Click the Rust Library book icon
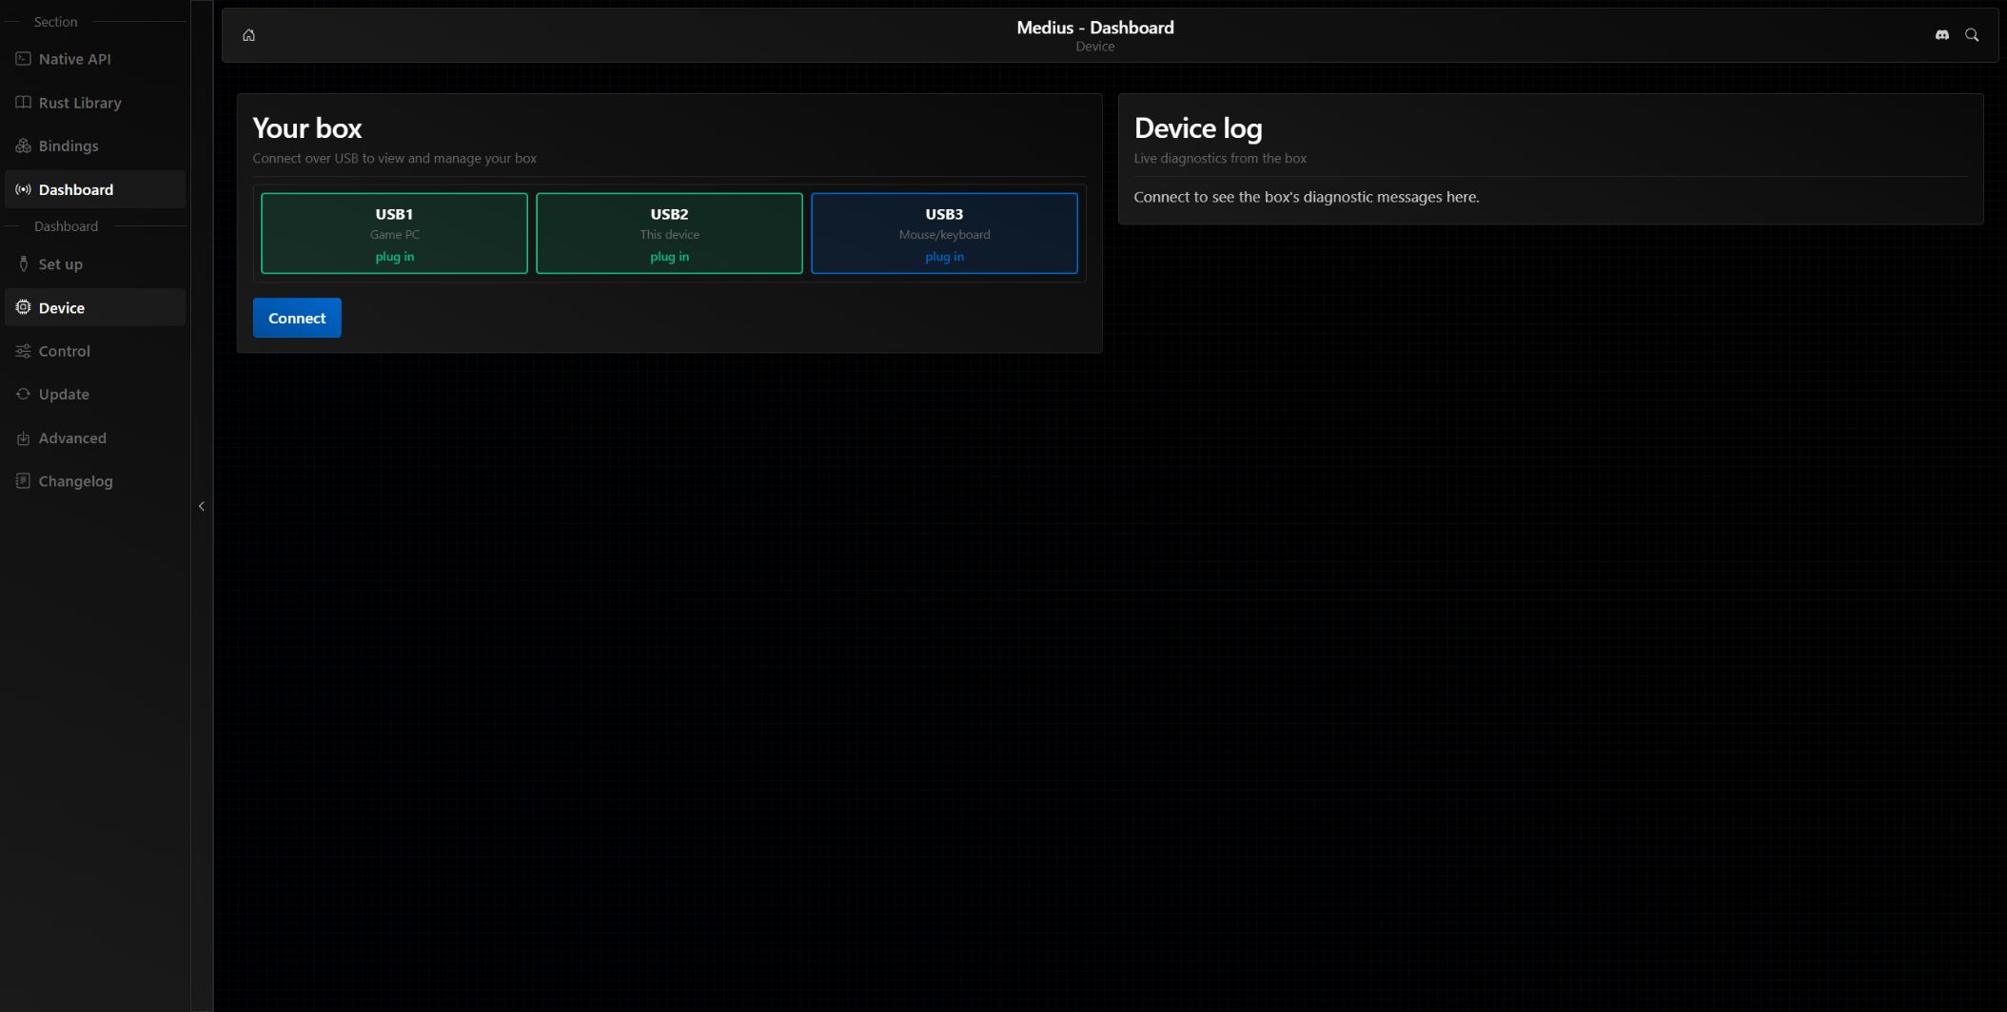This screenshot has width=2007, height=1012. (23, 103)
